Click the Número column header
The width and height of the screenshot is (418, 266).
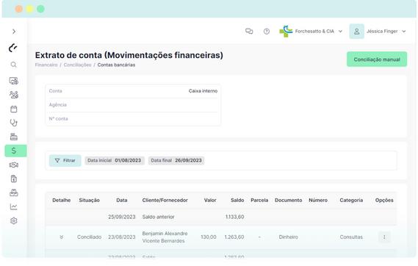tap(318, 200)
